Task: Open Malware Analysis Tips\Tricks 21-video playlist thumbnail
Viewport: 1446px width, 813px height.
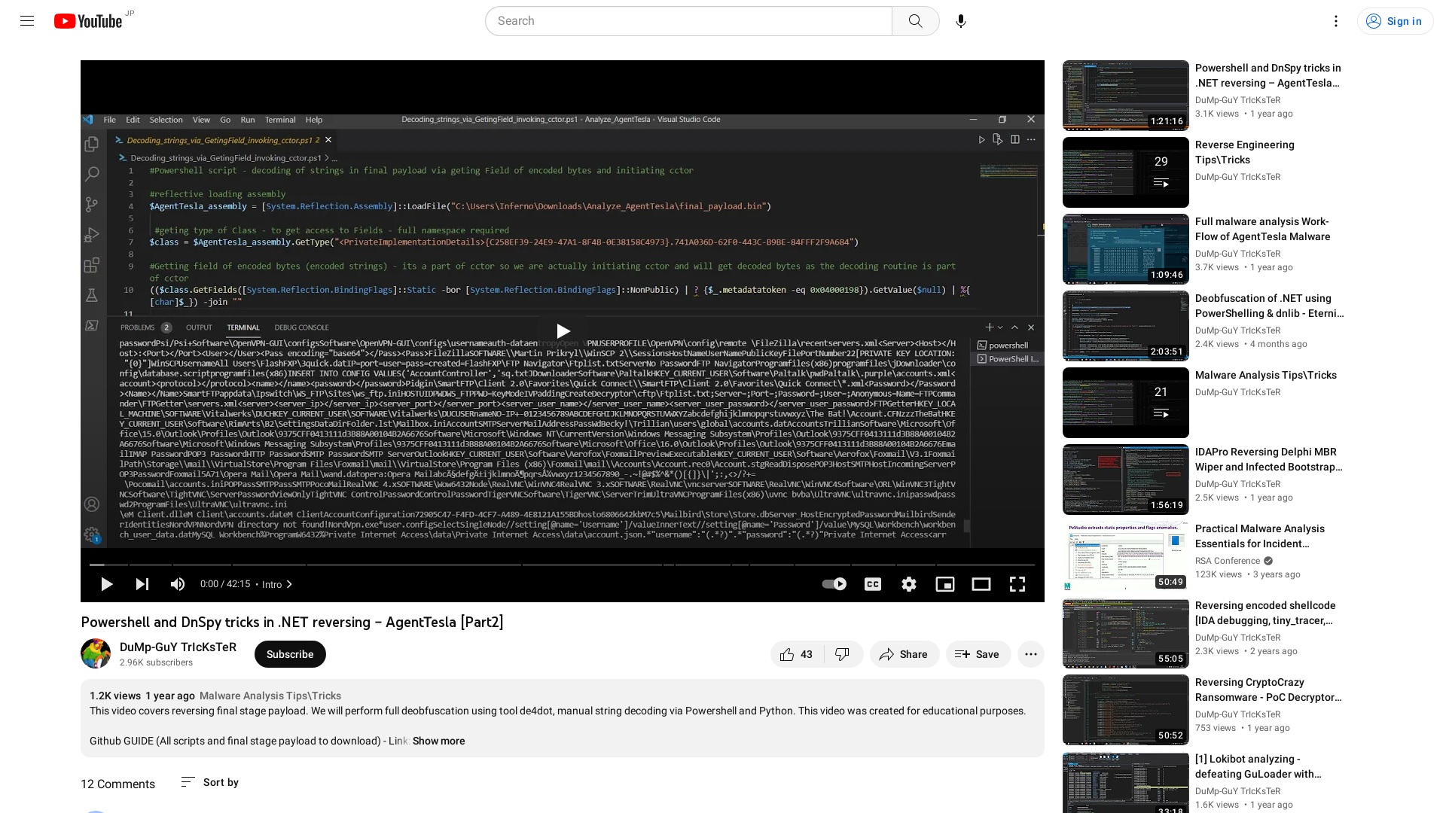Action: pos(1125,403)
